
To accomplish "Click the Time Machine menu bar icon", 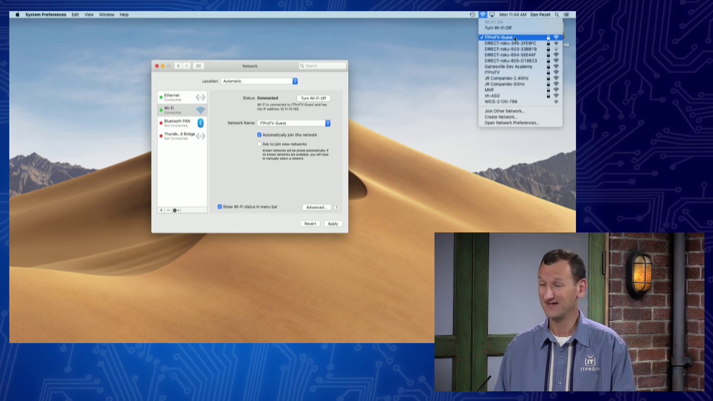I will tap(473, 14).
